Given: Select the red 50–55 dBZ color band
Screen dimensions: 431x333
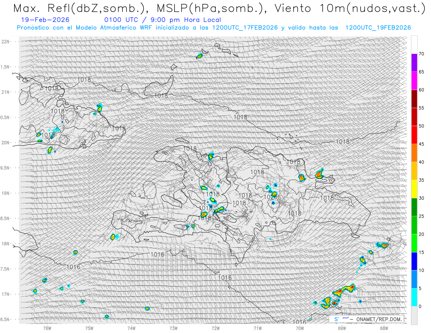Looking at the screenshot, I should click(414, 117).
